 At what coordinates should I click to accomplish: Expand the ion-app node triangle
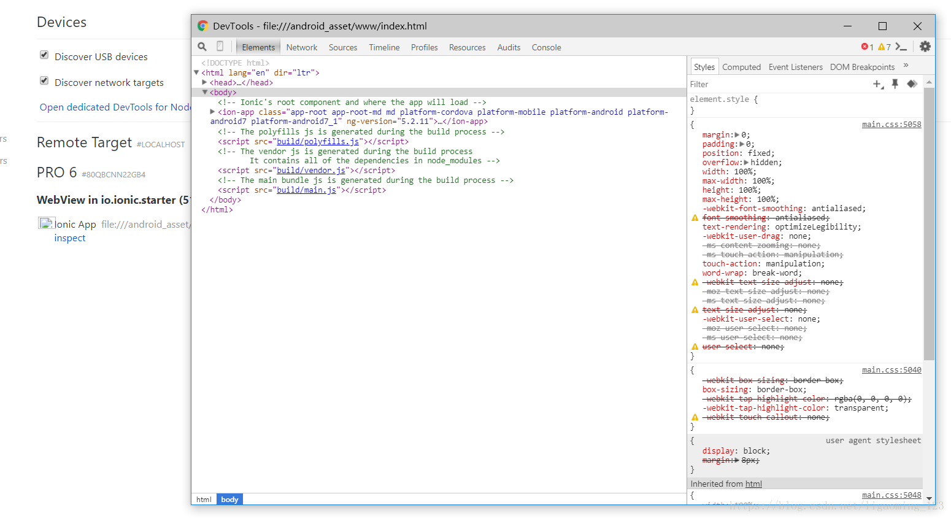[213, 112]
